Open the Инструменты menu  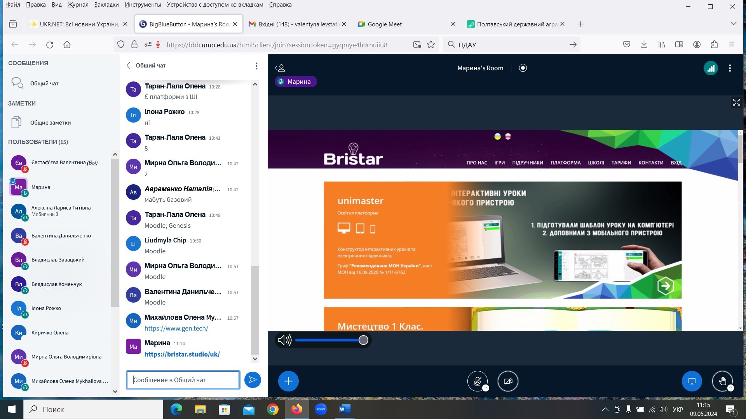[x=143, y=5]
